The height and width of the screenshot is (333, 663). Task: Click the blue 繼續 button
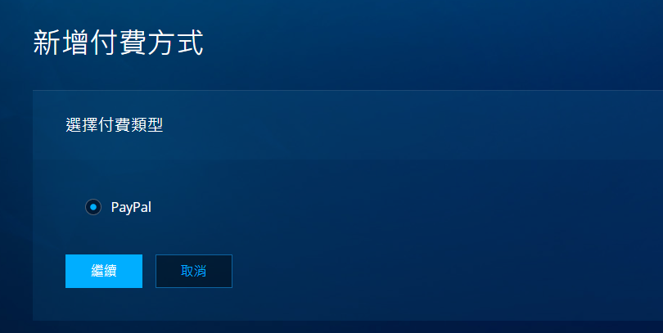pyautogui.click(x=104, y=271)
